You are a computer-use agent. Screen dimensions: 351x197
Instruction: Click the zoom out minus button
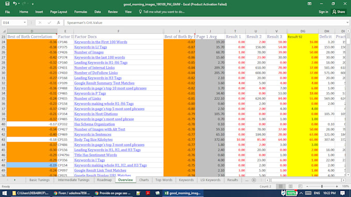pyautogui.click(x=307, y=187)
